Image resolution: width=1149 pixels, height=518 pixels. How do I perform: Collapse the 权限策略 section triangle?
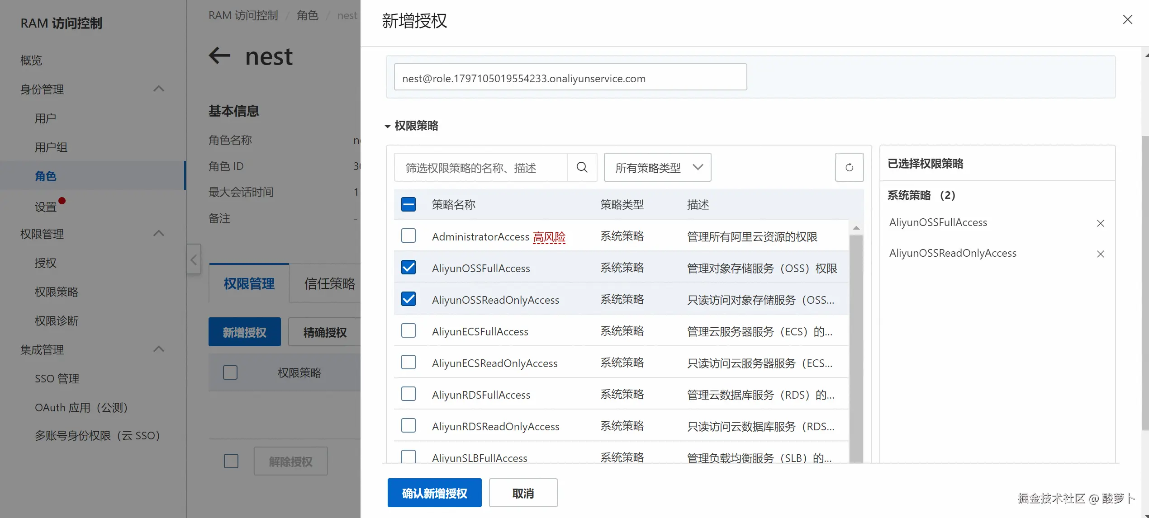pos(387,126)
